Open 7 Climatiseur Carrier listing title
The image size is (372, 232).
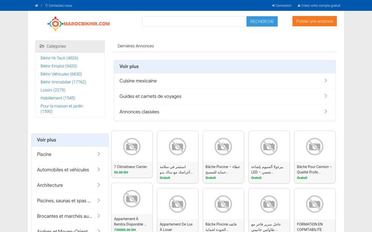tap(131, 167)
